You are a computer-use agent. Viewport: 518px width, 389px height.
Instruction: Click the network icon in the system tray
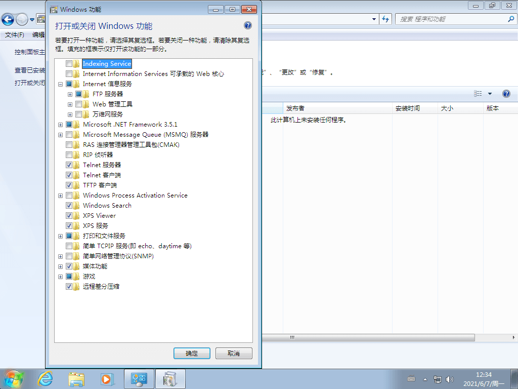[x=437, y=379]
